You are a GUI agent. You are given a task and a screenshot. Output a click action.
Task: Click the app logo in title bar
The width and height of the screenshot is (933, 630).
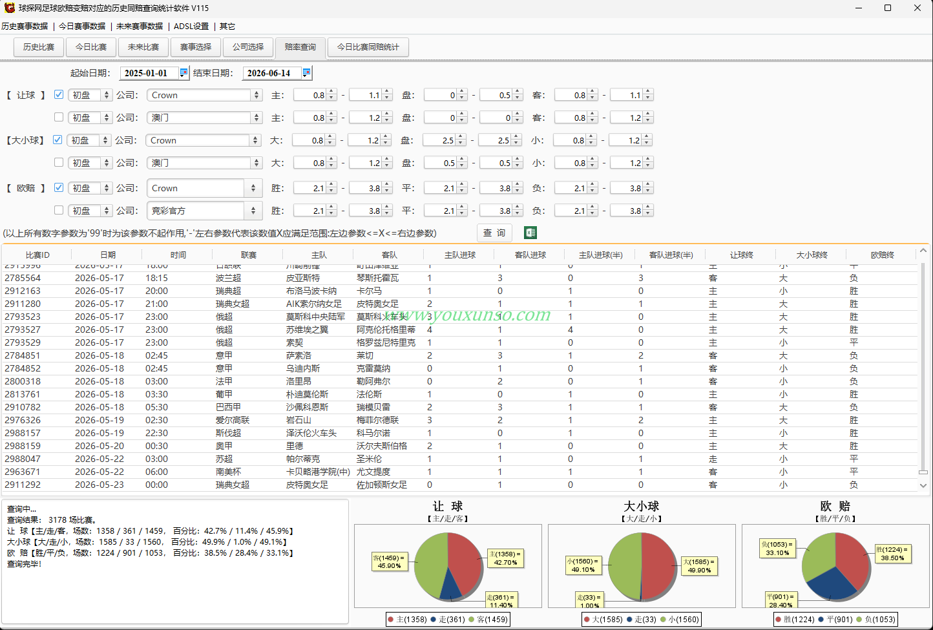tap(9, 8)
